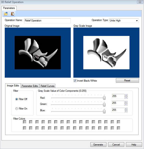Select the Filter Off radio button
The width and height of the screenshot is (144, 149).
(x=17, y=99)
